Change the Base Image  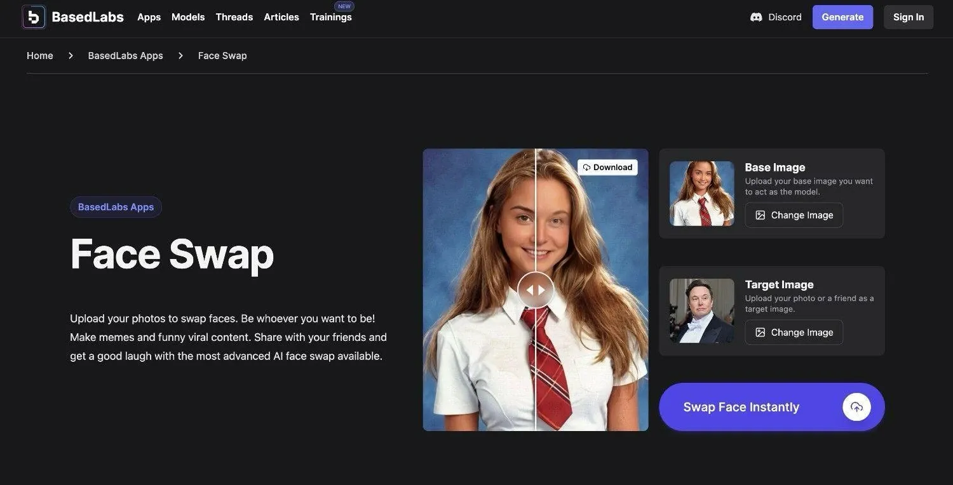[x=794, y=215]
